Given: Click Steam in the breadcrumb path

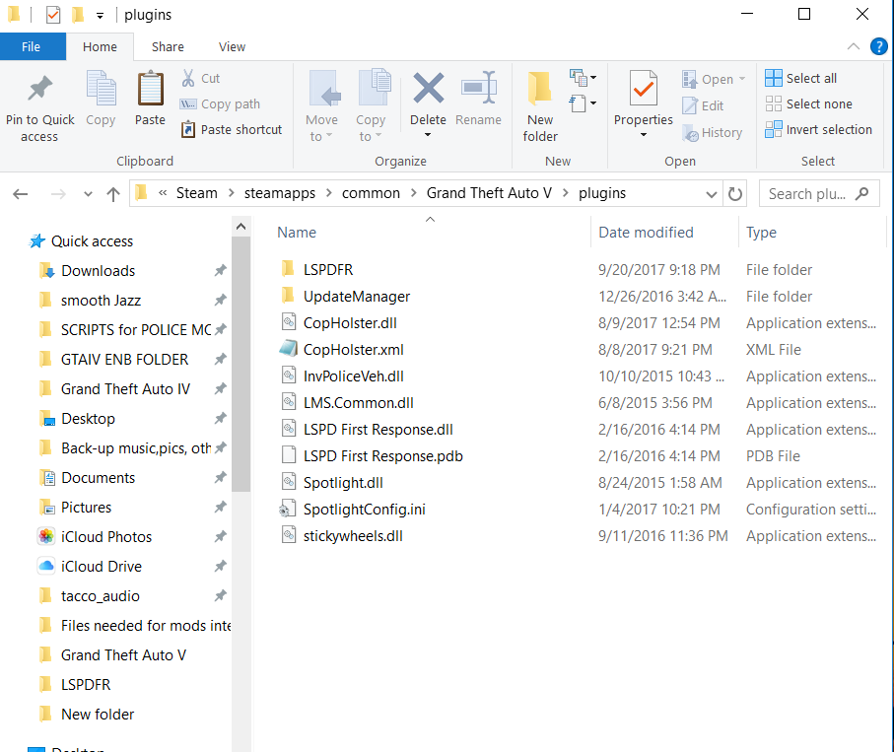Looking at the screenshot, I should point(197,193).
